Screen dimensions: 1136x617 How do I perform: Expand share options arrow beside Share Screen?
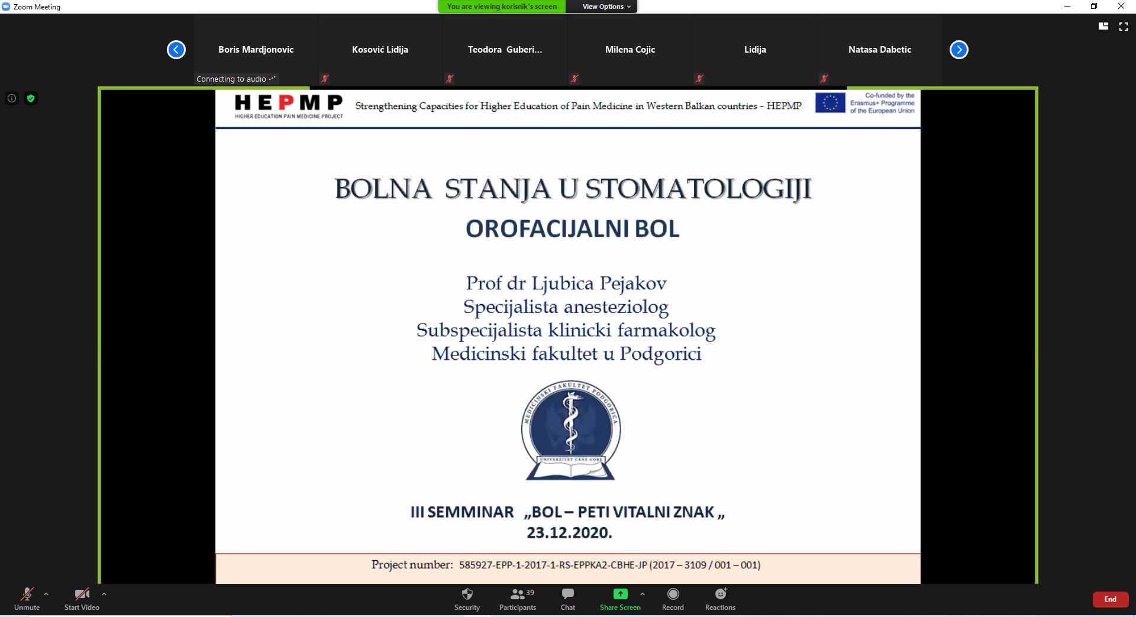643,594
